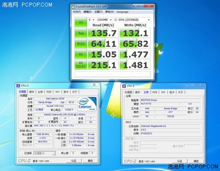Viewport: 220px width, 171px height.
Task: Close the right CPU-Z window
Action: pyautogui.click(x=200, y=85)
